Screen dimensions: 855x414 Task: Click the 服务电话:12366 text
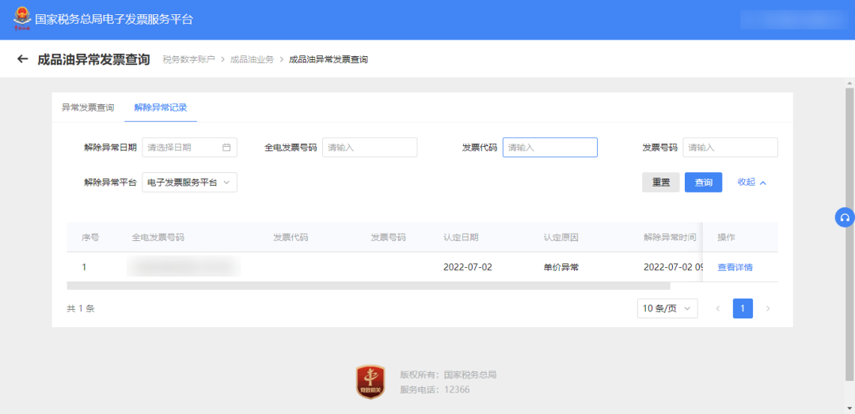[x=435, y=390]
